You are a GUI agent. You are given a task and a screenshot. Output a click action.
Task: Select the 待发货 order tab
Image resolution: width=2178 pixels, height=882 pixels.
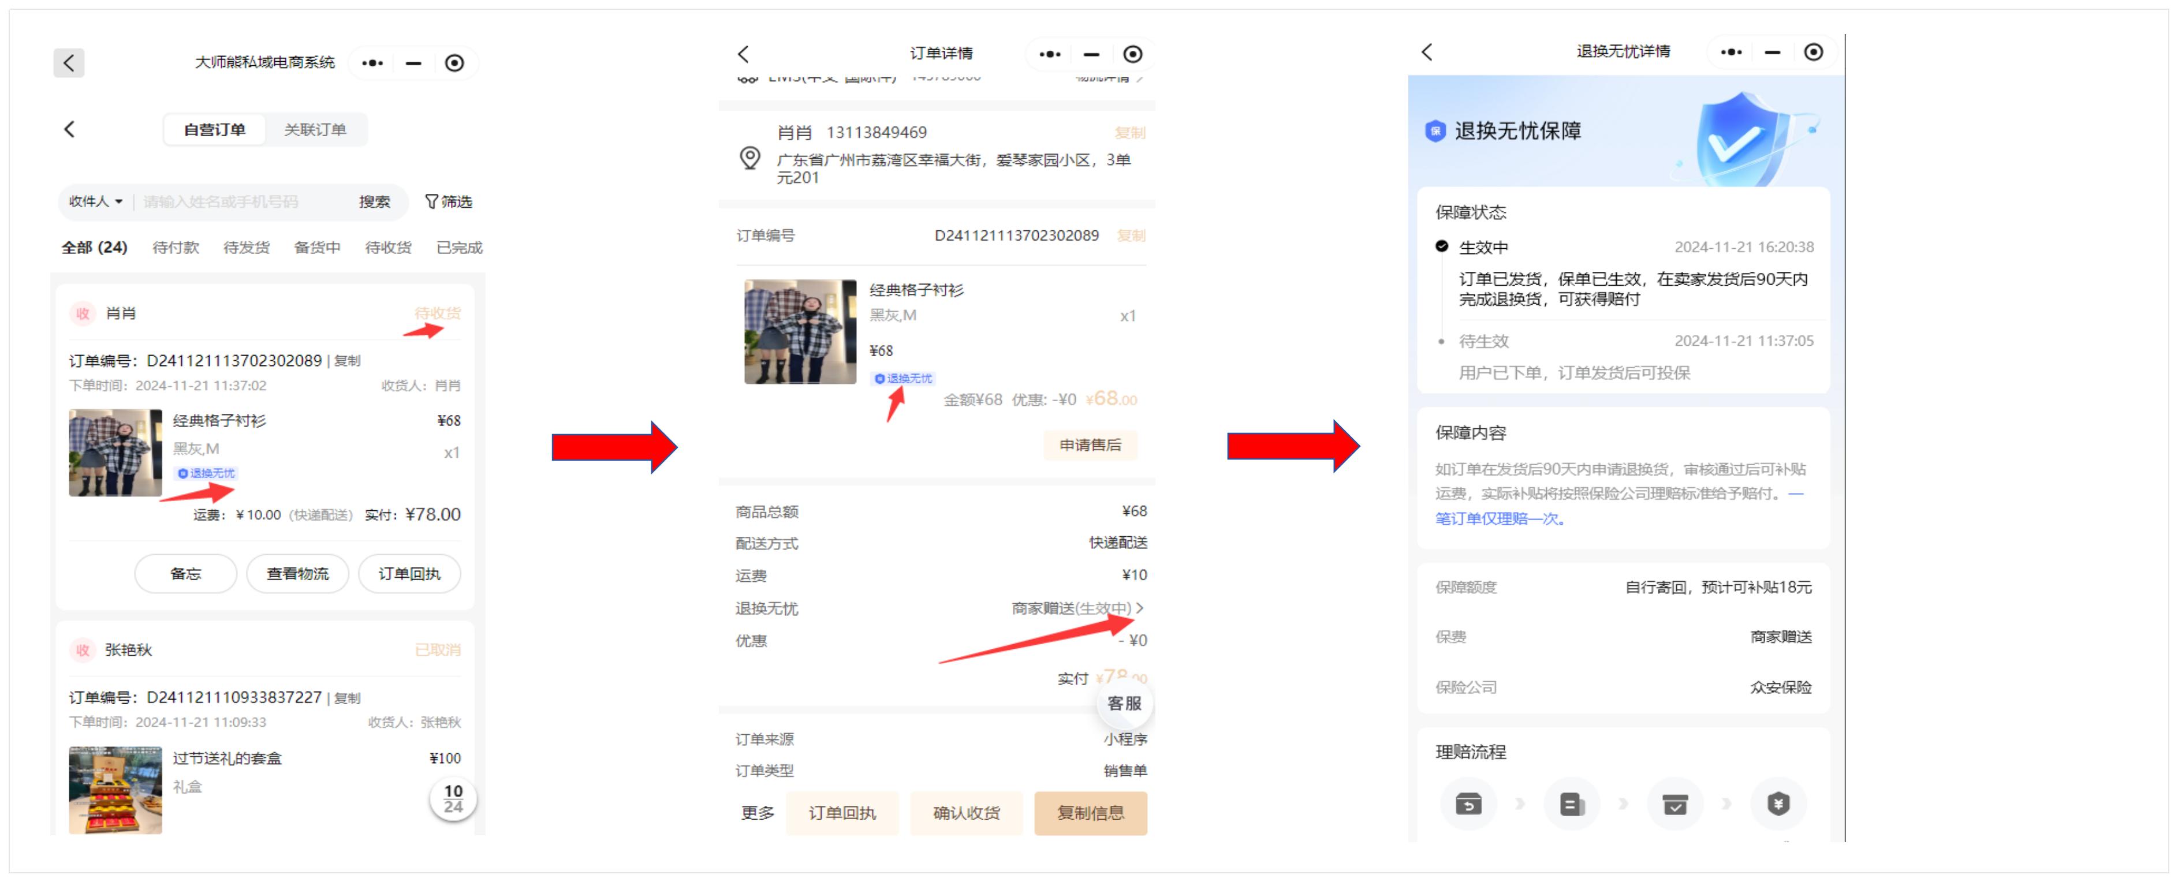click(x=246, y=248)
